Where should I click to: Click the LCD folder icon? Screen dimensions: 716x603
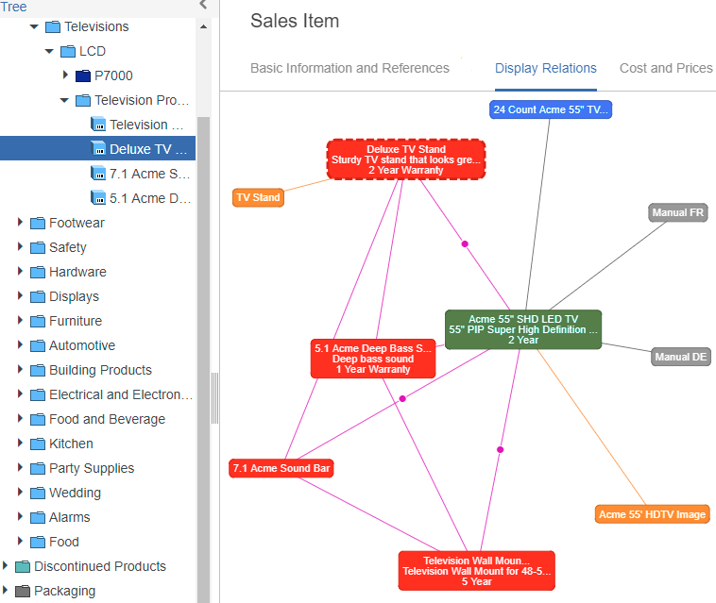(x=68, y=52)
